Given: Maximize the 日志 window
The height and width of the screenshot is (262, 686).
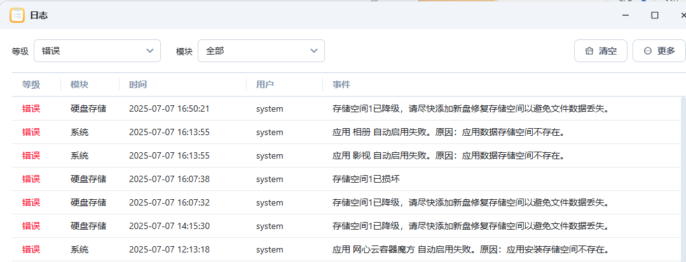Looking at the screenshot, I should (654, 15).
